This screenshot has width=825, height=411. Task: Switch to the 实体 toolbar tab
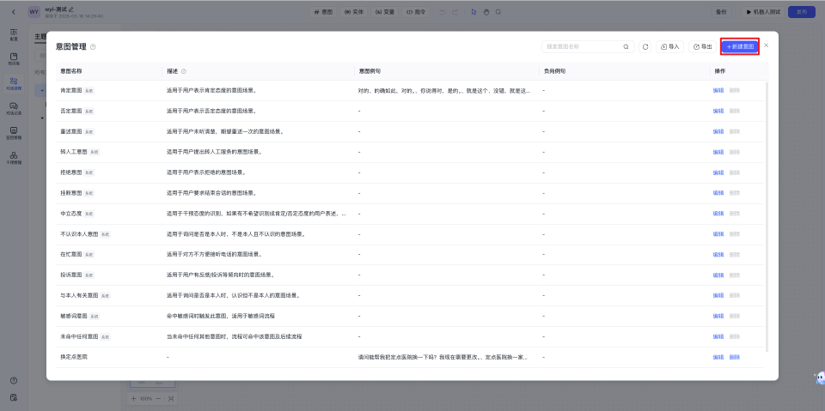pyautogui.click(x=353, y=12)
